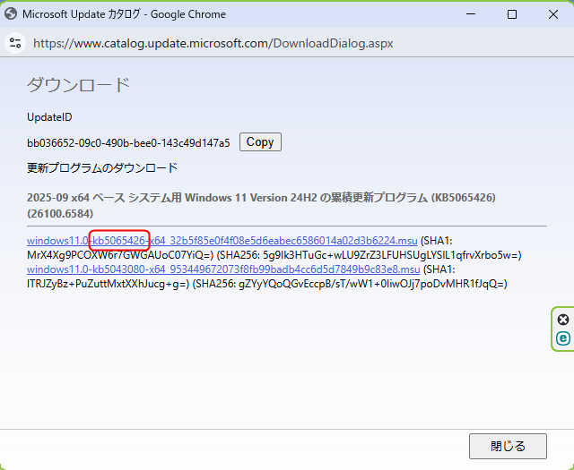This screenshot has width=574, height=470.
Task: Dismiss the ESET side widget with X icon
Action: [563, 320]
